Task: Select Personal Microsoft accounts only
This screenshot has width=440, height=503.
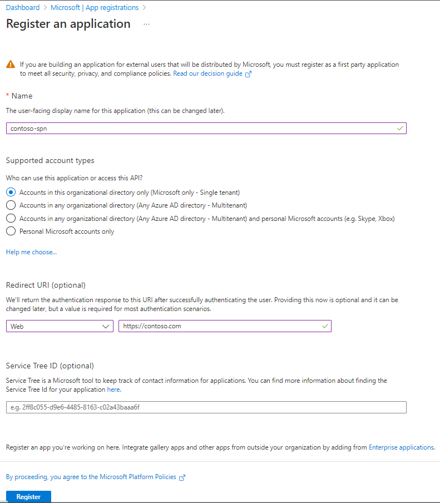Action: 11,231
